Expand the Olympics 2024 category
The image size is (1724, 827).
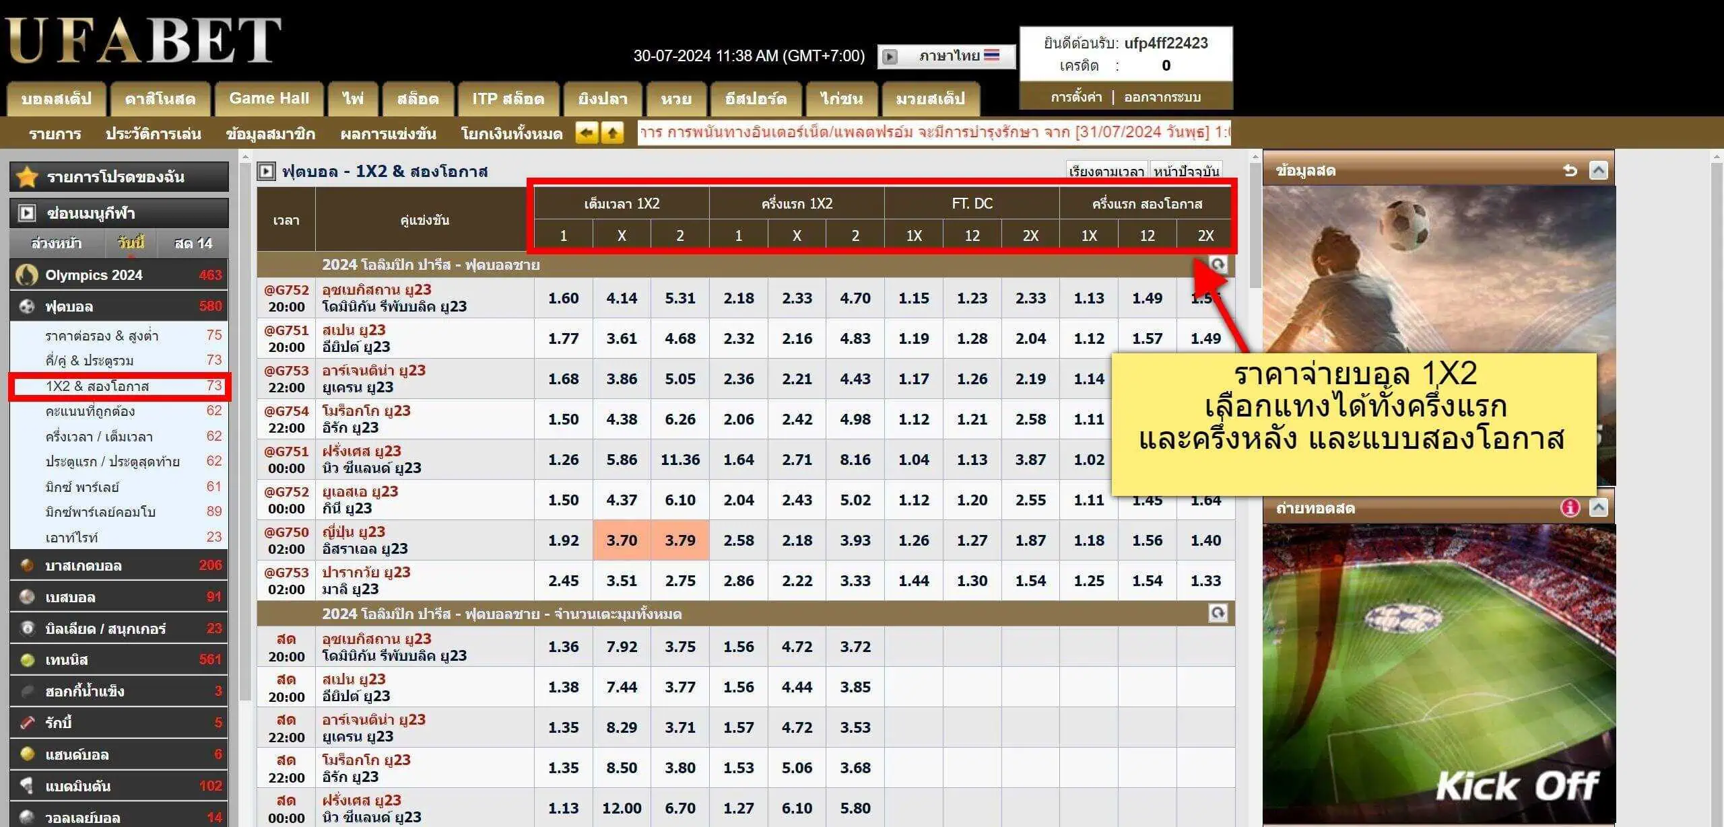[x=119, y=275]
